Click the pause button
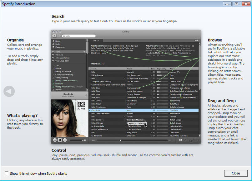 pos(60,140)
